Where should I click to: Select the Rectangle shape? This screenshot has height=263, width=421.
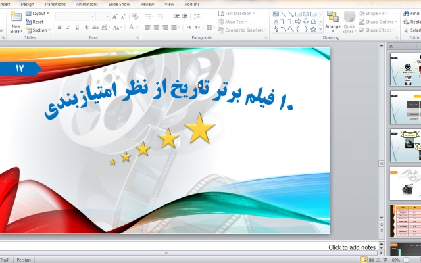click(298, 14)
